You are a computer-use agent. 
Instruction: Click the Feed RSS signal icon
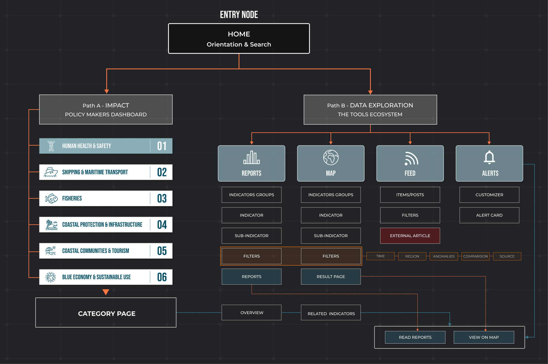tap(411, 158)
